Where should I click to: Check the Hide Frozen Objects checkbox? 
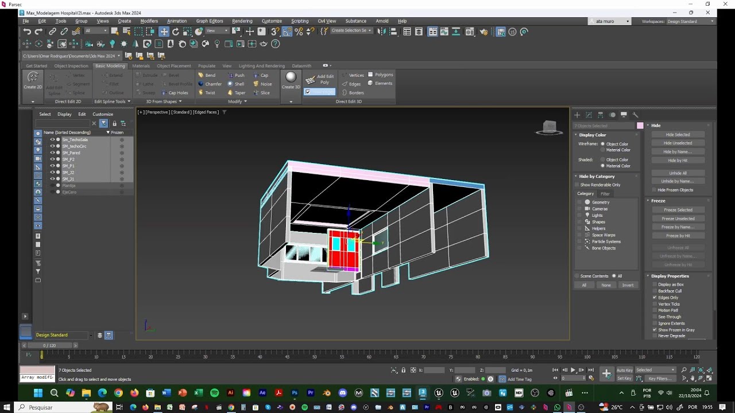pyautogui.click(x=654, y=190)
